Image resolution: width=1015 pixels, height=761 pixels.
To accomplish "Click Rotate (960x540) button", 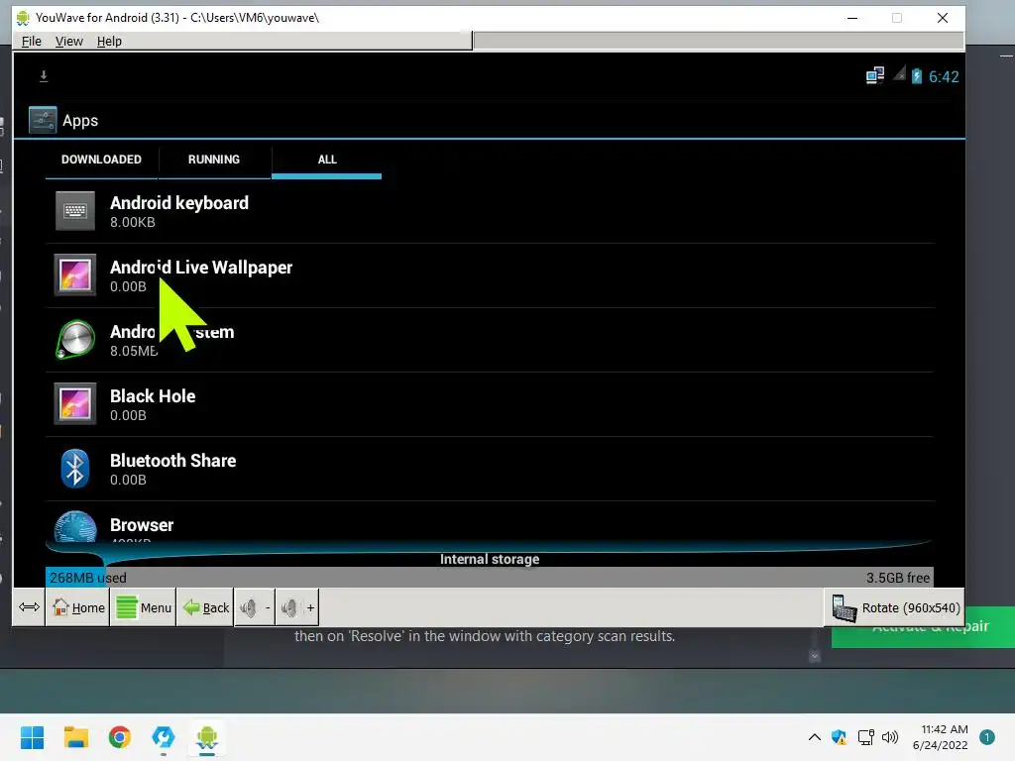I will point(895,607).
